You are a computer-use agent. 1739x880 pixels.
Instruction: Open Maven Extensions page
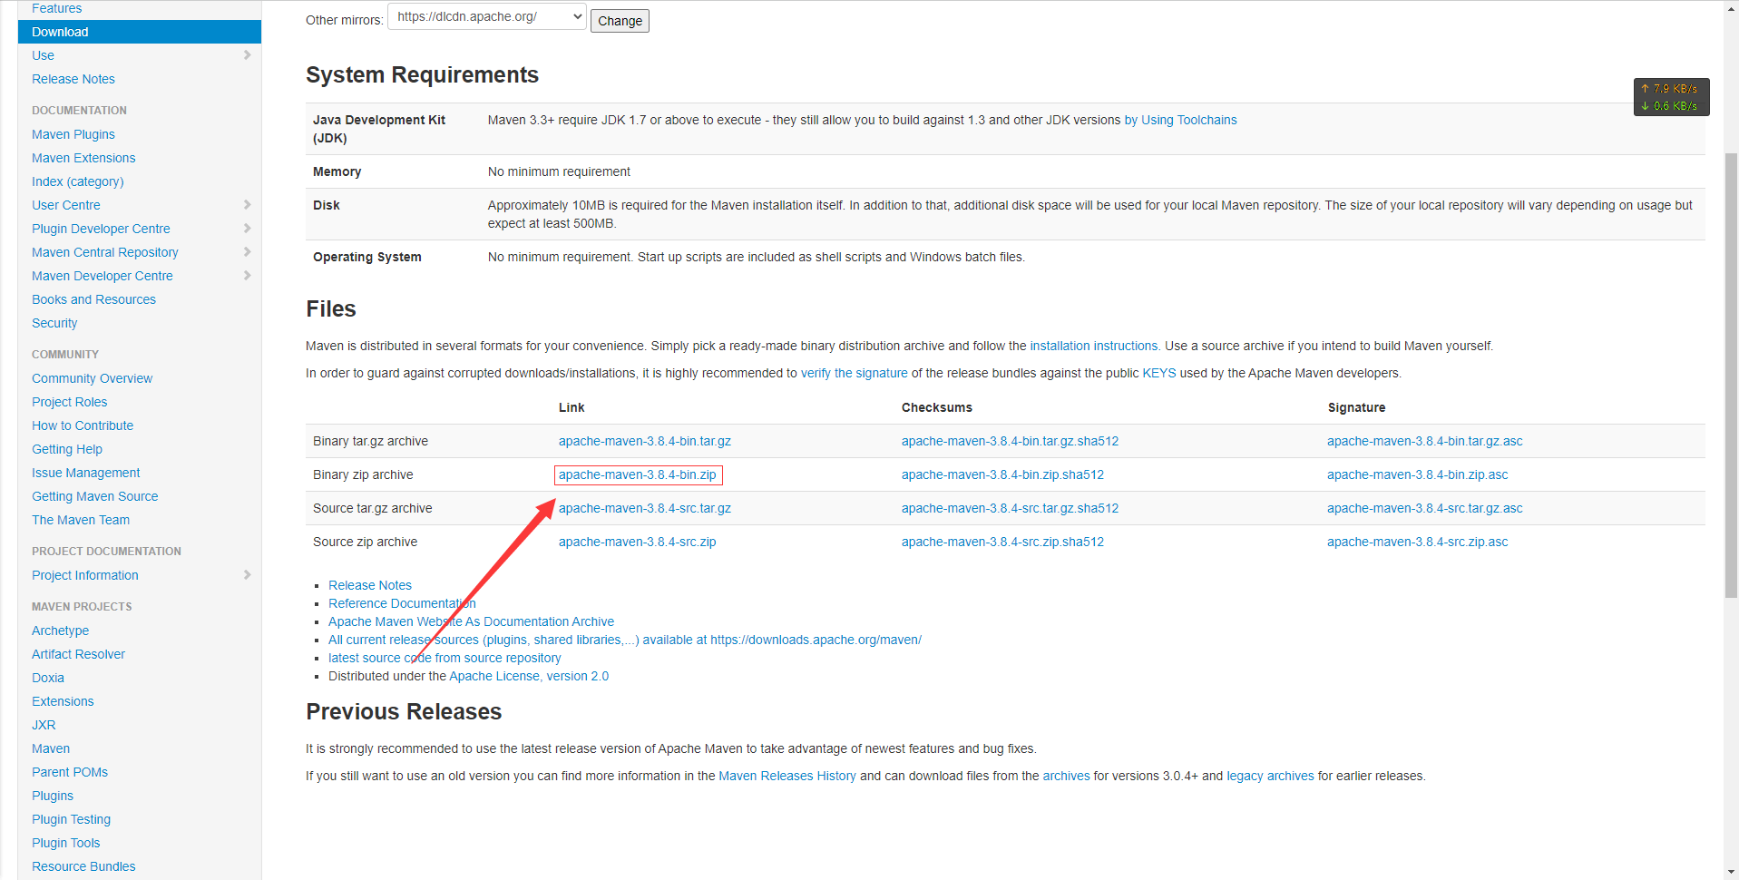(x=83, y=158)
